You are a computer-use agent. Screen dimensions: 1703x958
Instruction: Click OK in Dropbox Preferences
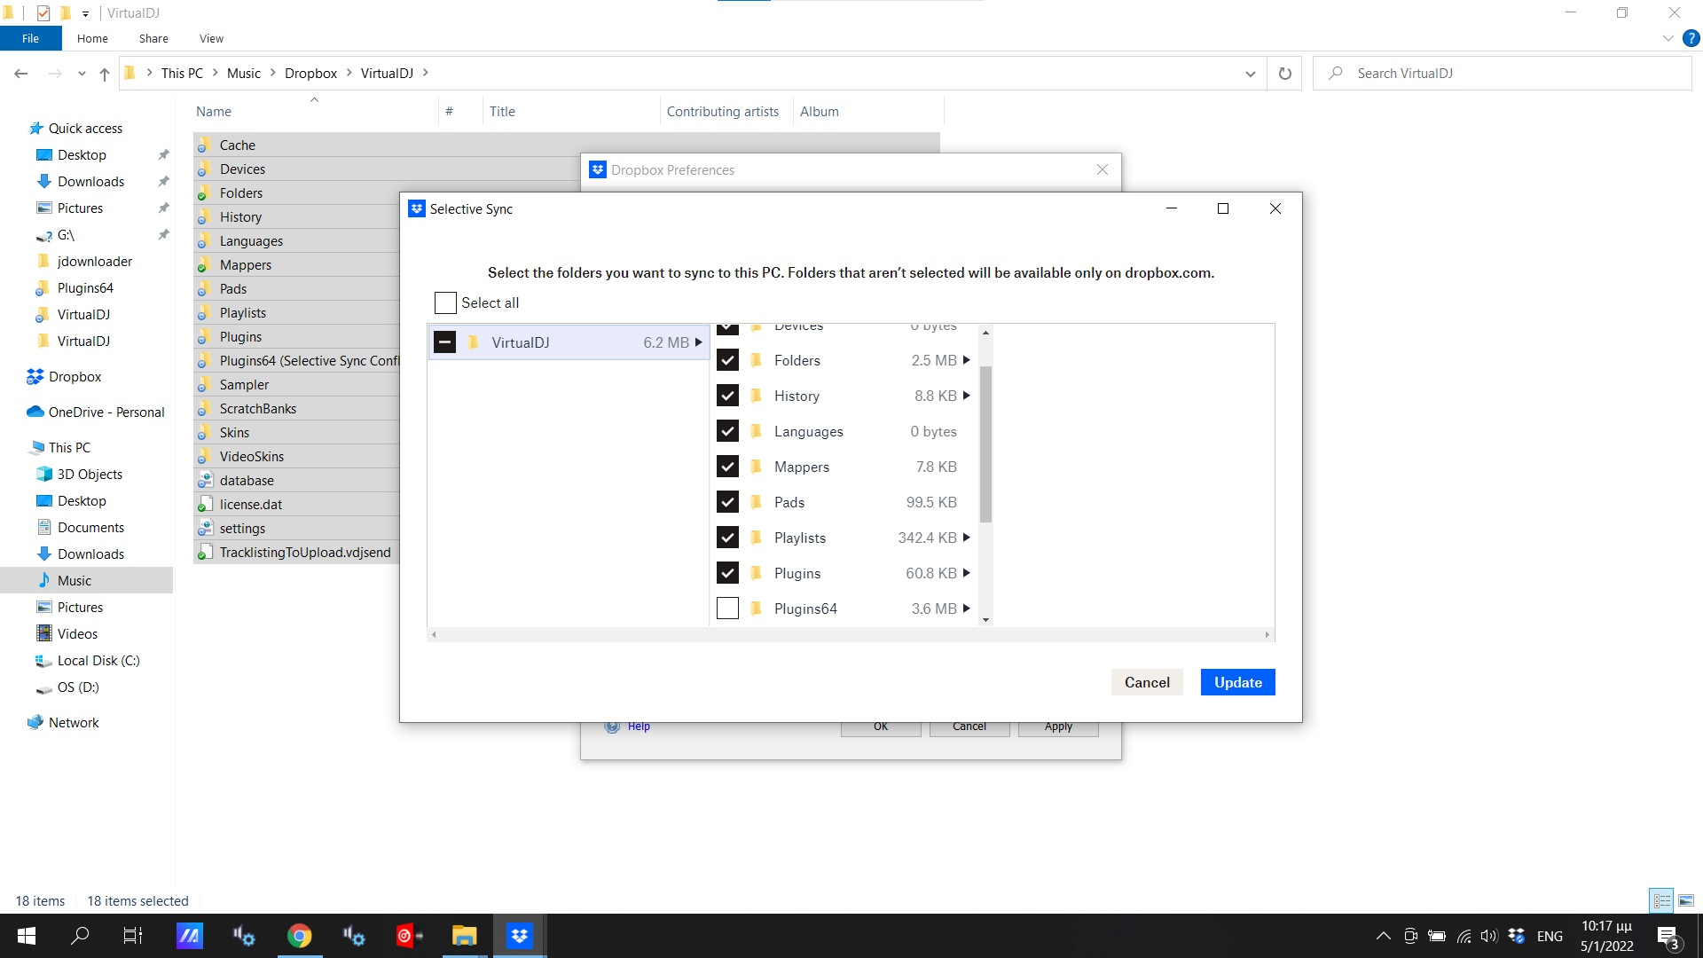(881, 727)
